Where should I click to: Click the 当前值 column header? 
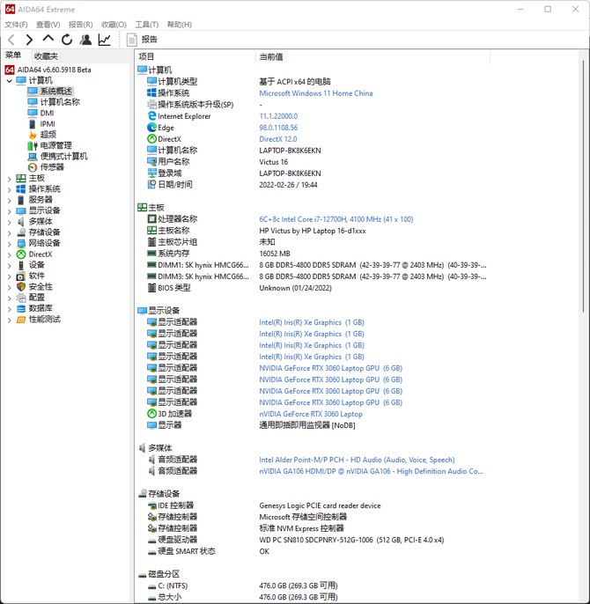tap(270, 56)
